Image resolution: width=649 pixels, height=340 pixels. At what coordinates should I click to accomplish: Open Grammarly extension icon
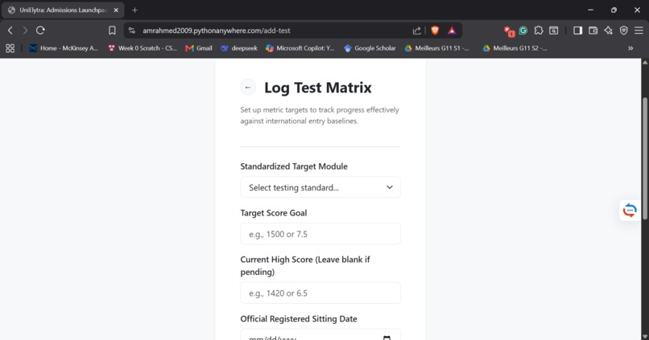523,31
